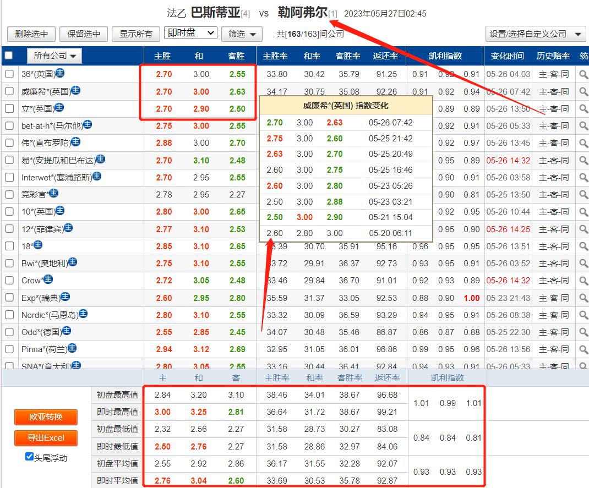This screenshot has height=488, width=589.
Task: Click the blue '主' icon beside bet-at-h*(马尔他)
Action: click(88, 124)
